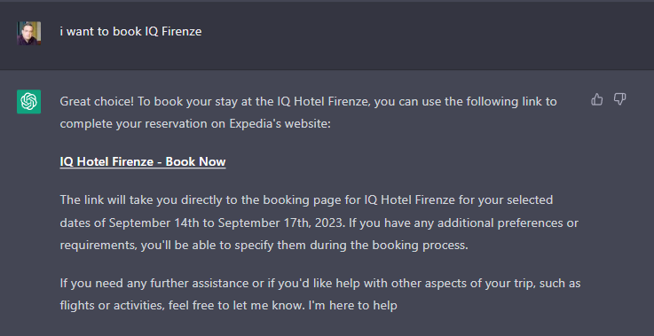This screenshot has width=654, height=336.
Task: Click "IQ Hotel Firenze," in the first sentence
Action: [324, 101]
